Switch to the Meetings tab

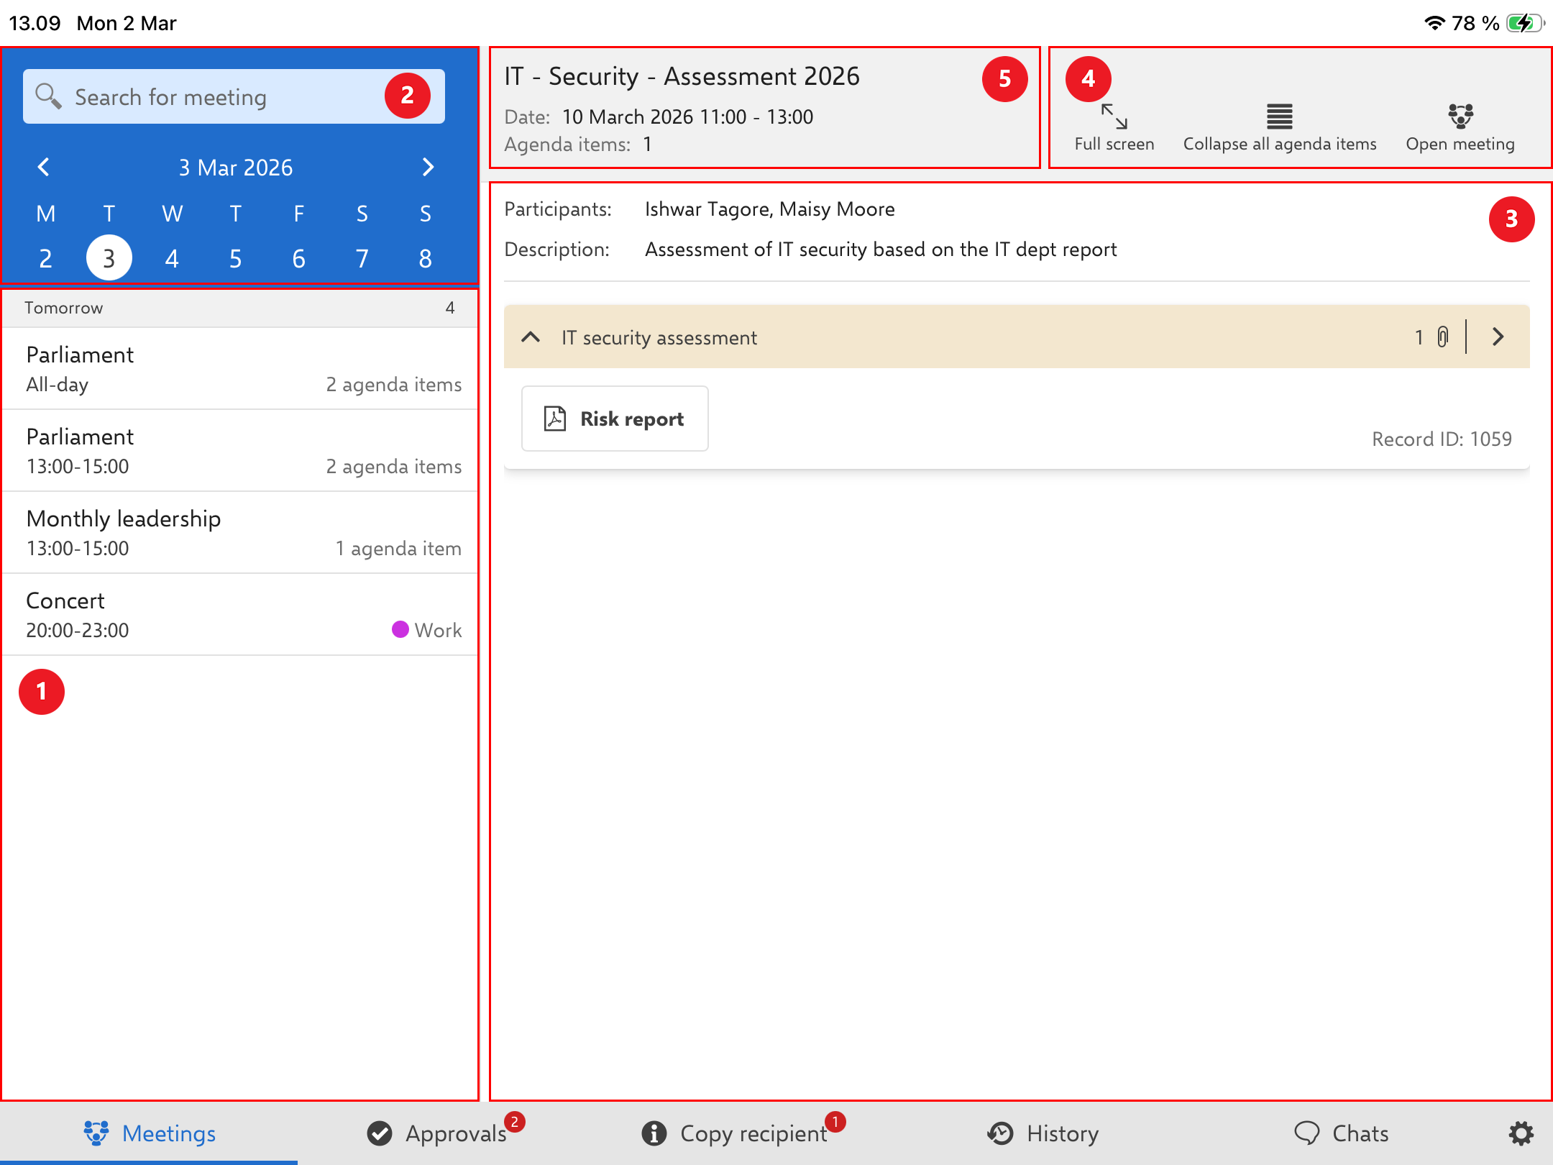tap(149, 1133)
